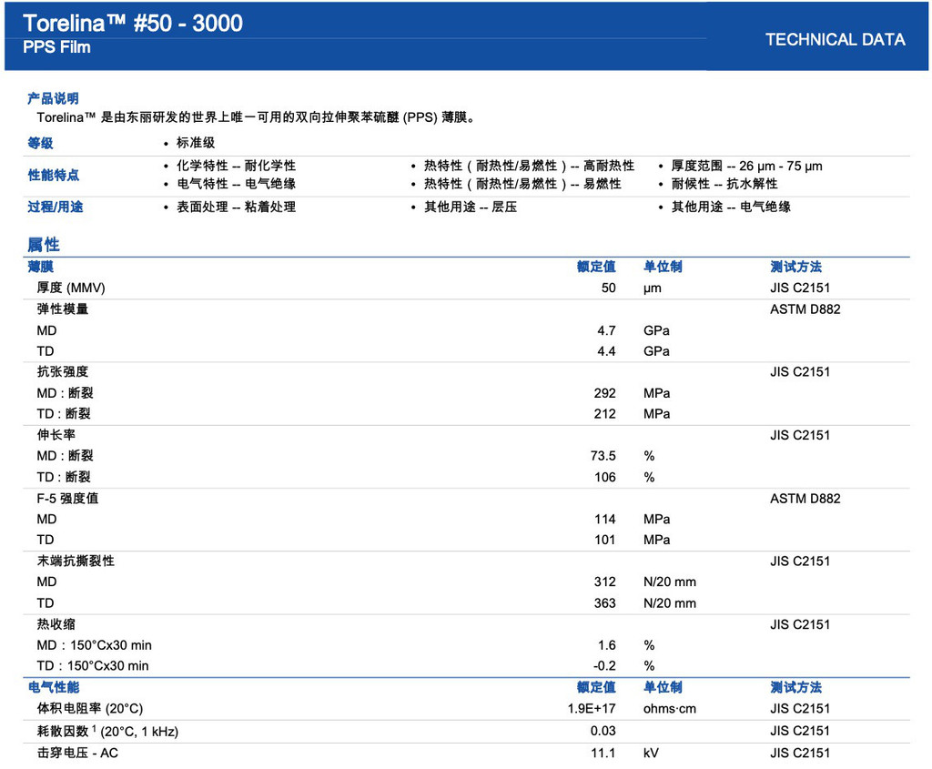
Task: Select the "击穿电压 - AC" property name
Action: click(77, 753)
